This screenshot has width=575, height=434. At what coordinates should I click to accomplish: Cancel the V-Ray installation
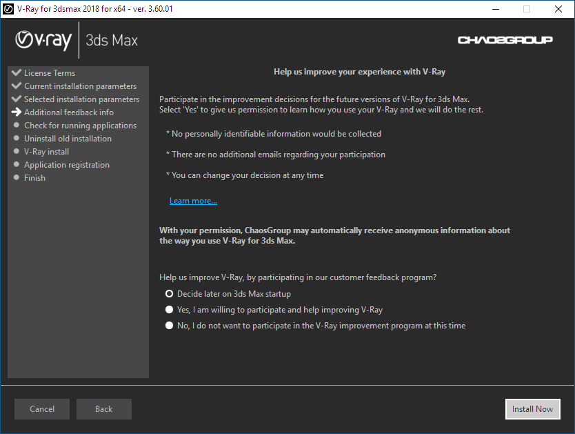click(x=42, y=409)
